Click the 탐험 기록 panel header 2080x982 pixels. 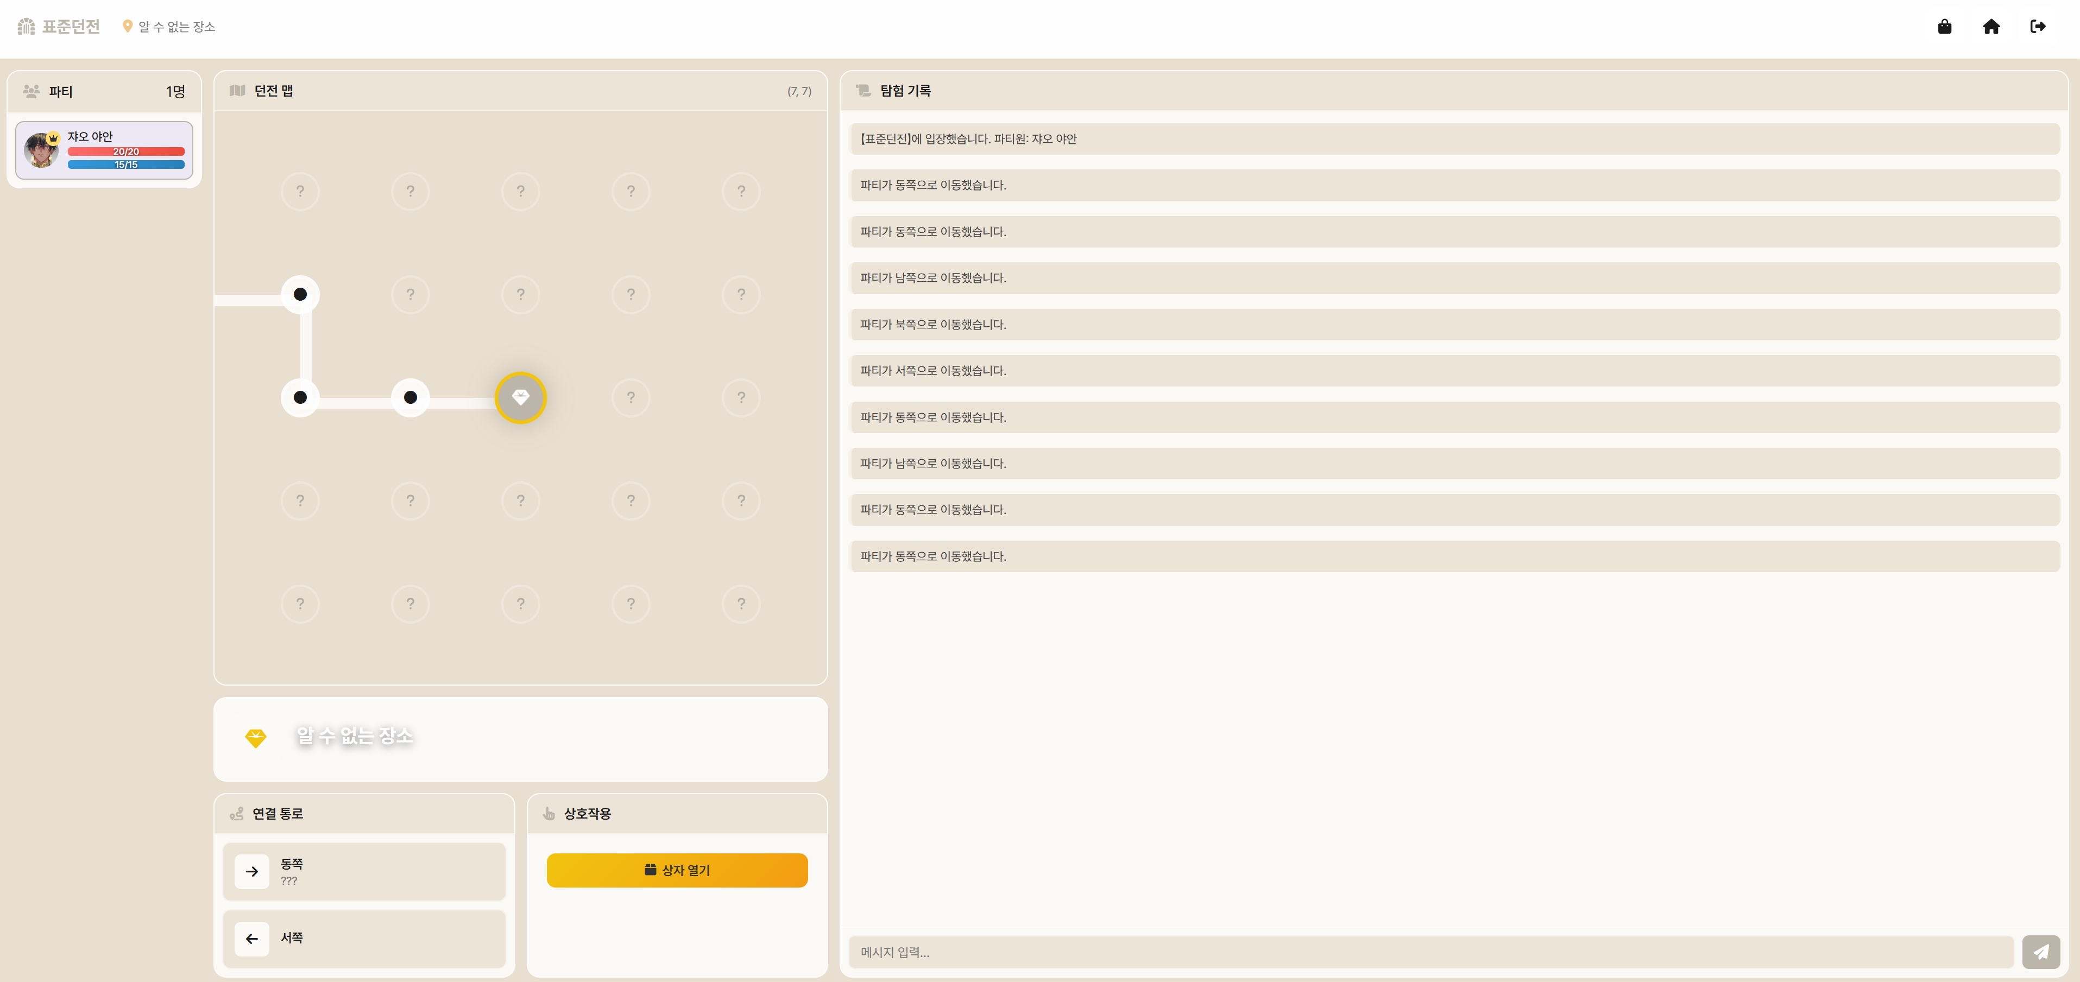[x=905, y=90]
